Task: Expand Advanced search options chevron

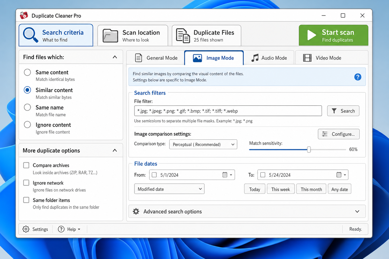Action: (357, 211)
